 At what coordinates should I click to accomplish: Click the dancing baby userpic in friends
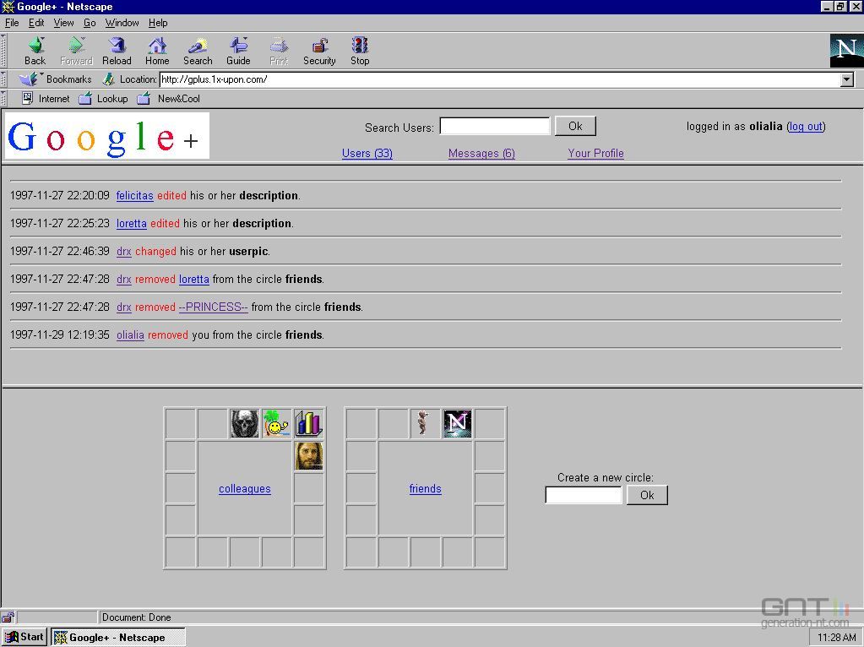click(425, 423)
